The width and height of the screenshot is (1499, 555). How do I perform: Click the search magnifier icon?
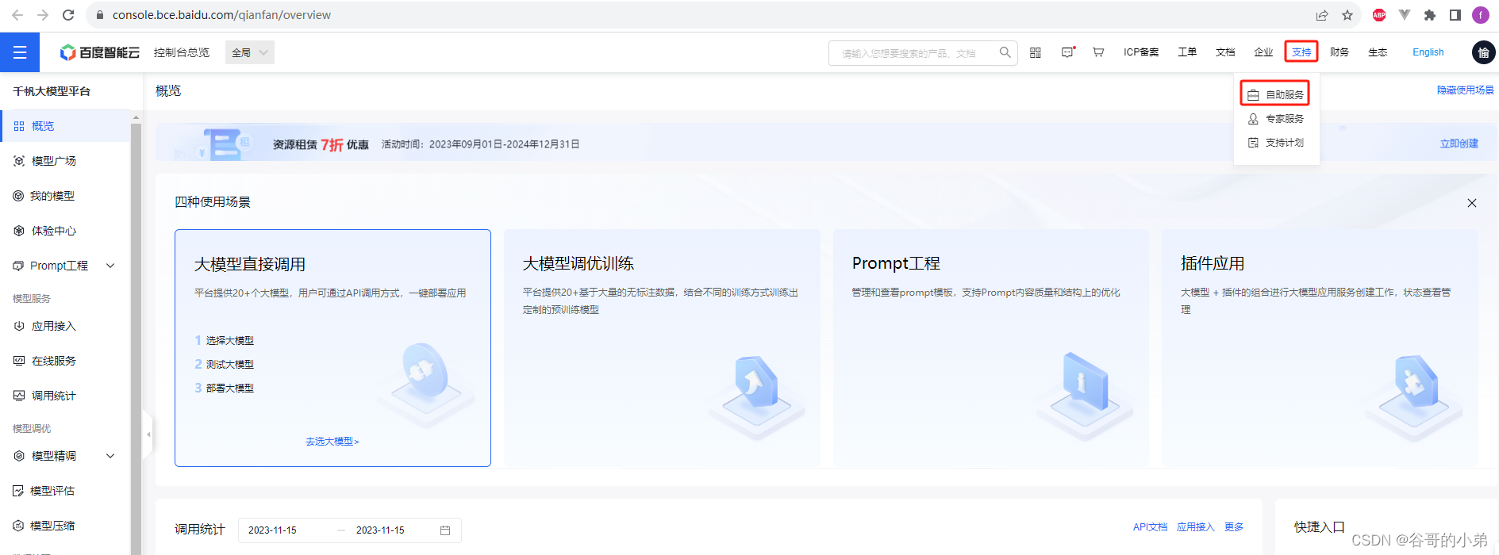(1005, 52)
